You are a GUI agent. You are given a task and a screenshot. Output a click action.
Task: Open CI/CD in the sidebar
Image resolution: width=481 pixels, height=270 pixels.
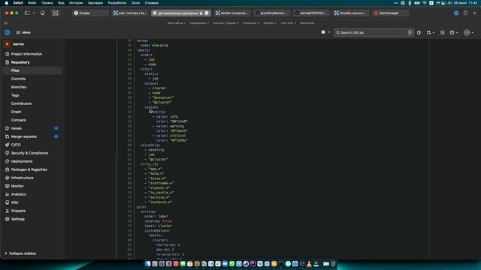[x=13, y=145]
